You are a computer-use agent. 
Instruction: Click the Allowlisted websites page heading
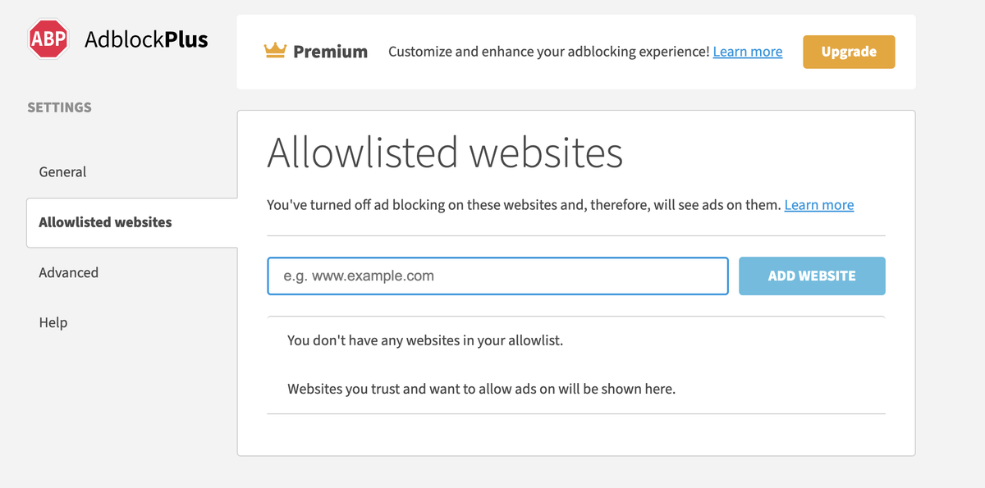click(445, 153)
